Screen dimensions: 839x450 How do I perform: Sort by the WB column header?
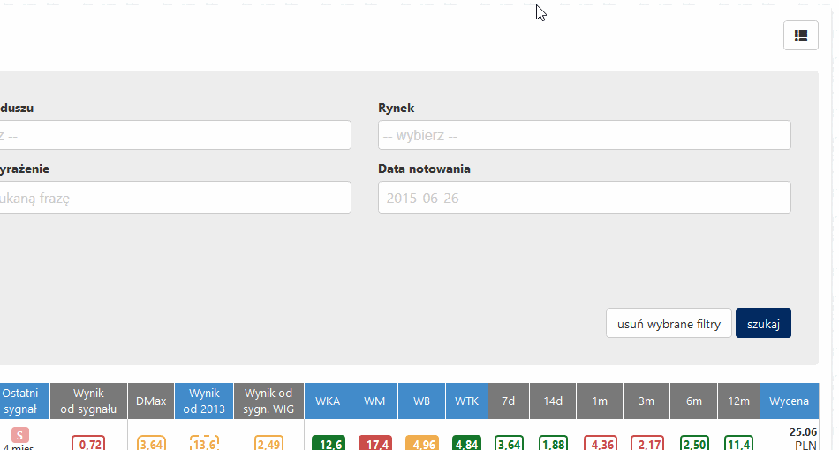(x=421, y=401)
